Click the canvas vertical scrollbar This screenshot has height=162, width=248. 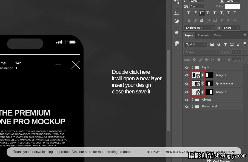[x=169, y=90]
